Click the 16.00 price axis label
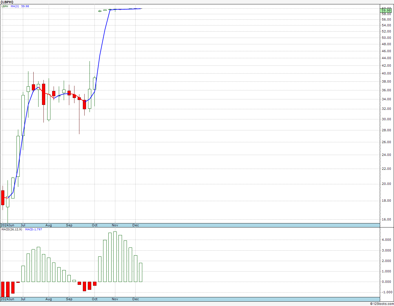 (x=386, y=219)
